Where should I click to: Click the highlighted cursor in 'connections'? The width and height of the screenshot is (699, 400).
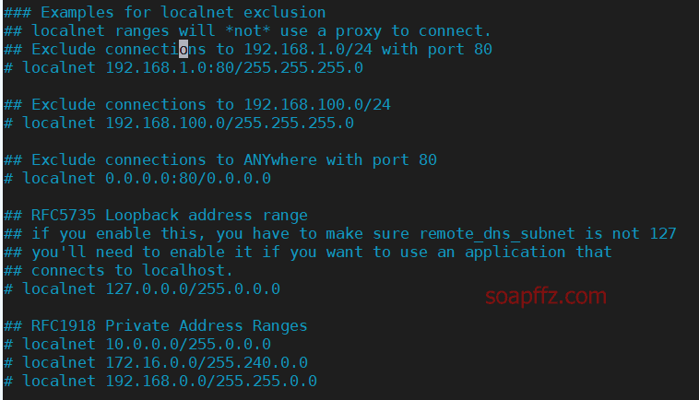(184, 49)
